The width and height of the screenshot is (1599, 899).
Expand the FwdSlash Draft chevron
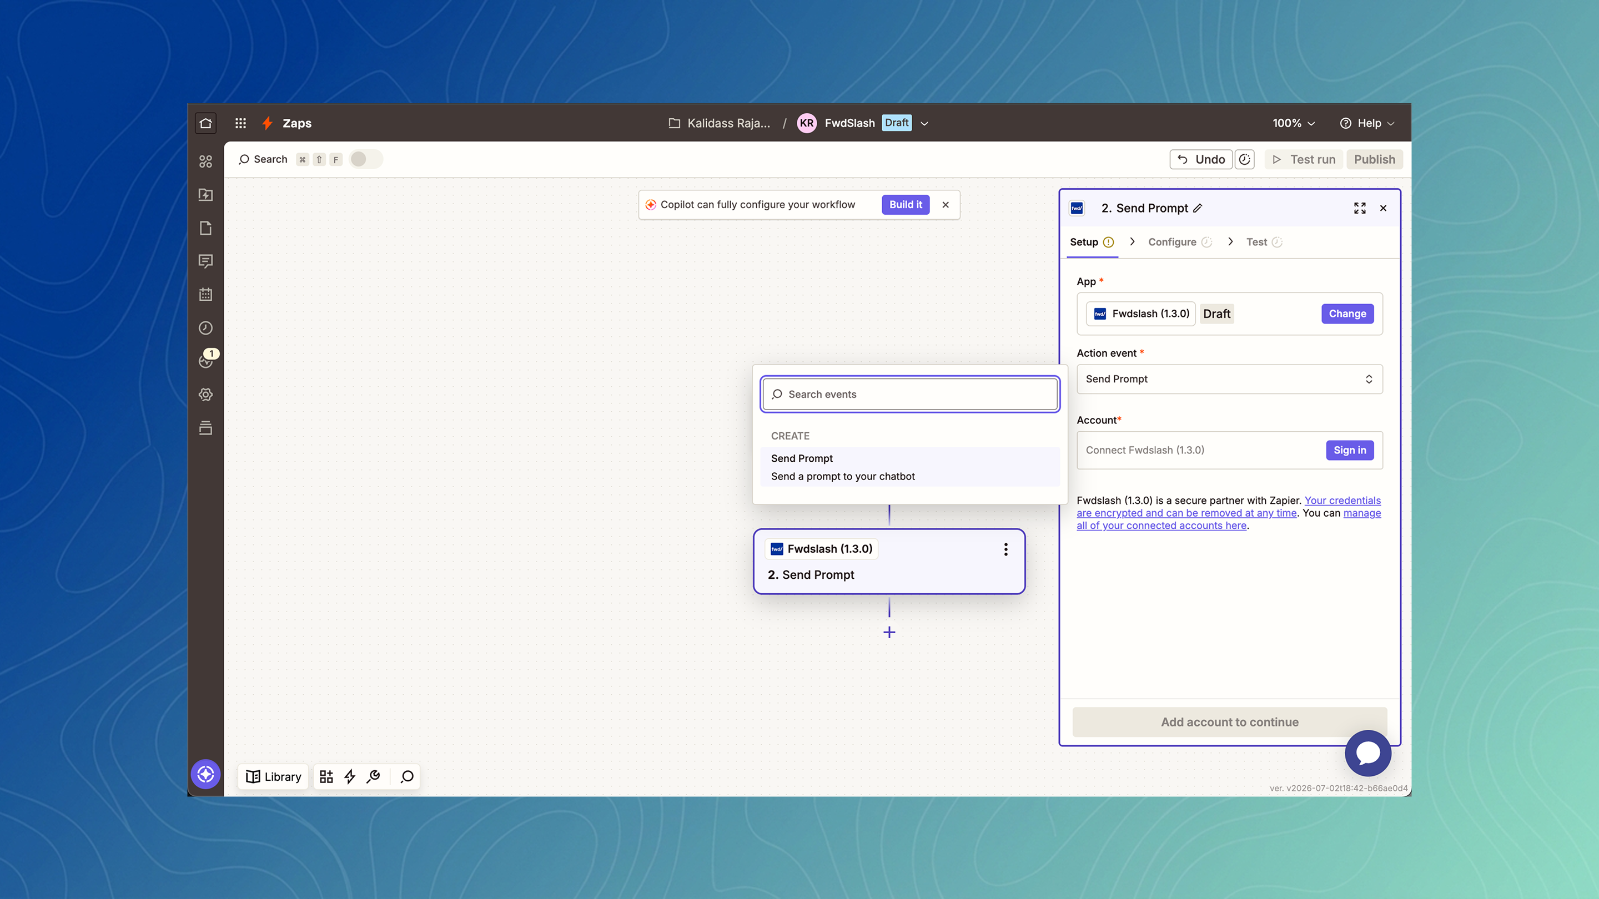[924, 123]
